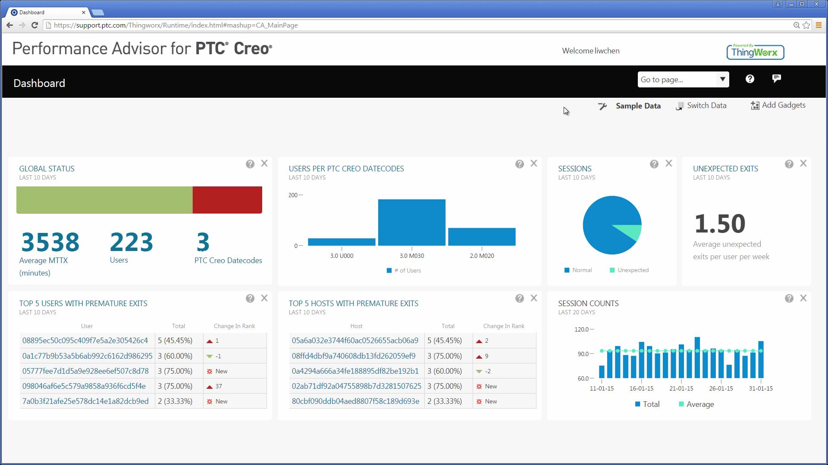Open host 05a6a032e3744f60ac0526655acb06a9
This screenshot has width=828, height=465.
355,341
